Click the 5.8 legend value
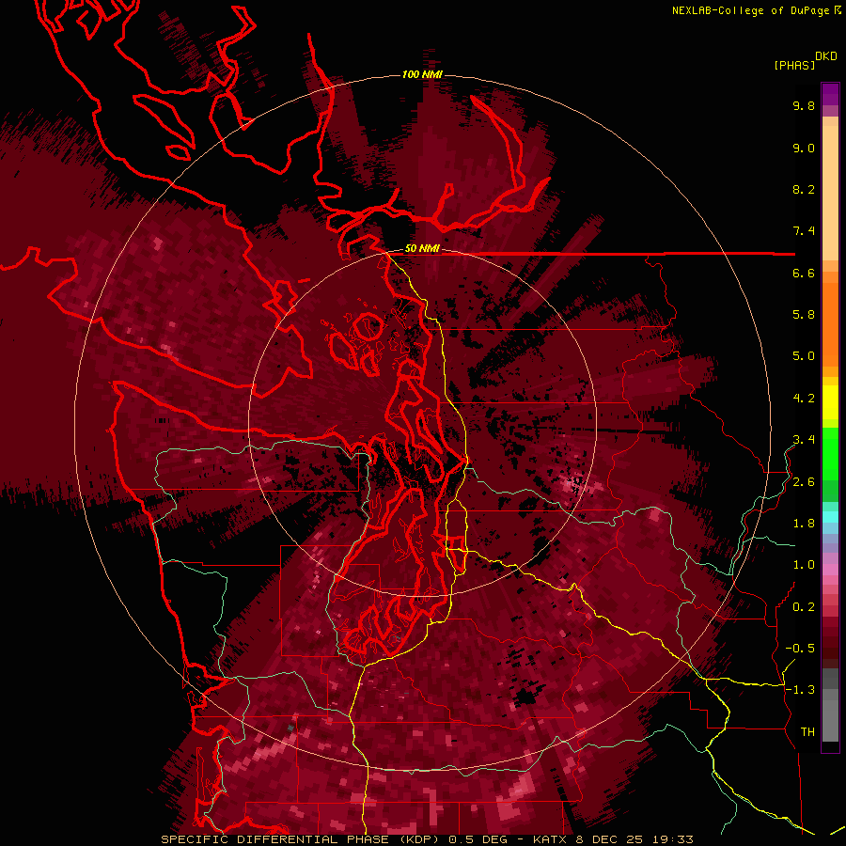The height and width of the screenshot is (846, 846). tap(804, 315)
